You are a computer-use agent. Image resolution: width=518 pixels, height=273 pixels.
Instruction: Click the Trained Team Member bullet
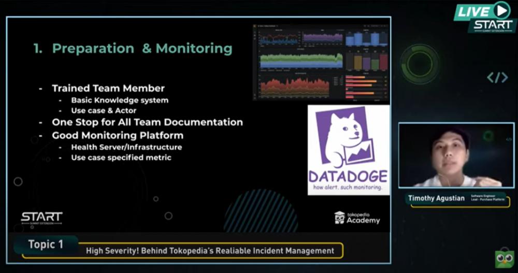(x=108, y=88)
